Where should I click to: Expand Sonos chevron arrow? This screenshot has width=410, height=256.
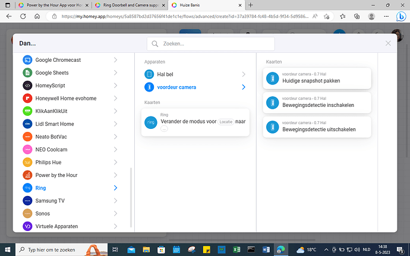(116, 213)
